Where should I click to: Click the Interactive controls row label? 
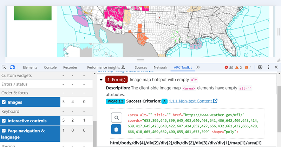pyautogui.click(x=27, y=121)
